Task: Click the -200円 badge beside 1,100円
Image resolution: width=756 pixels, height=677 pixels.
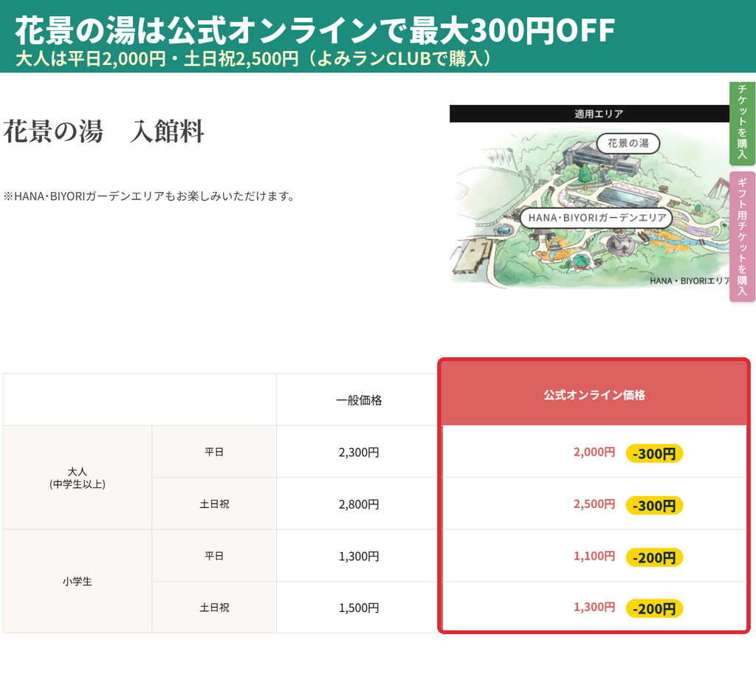Action: pos(654,557)
